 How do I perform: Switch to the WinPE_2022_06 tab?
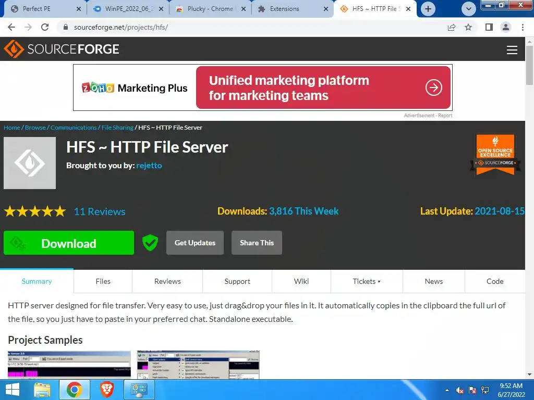(127, 9)
